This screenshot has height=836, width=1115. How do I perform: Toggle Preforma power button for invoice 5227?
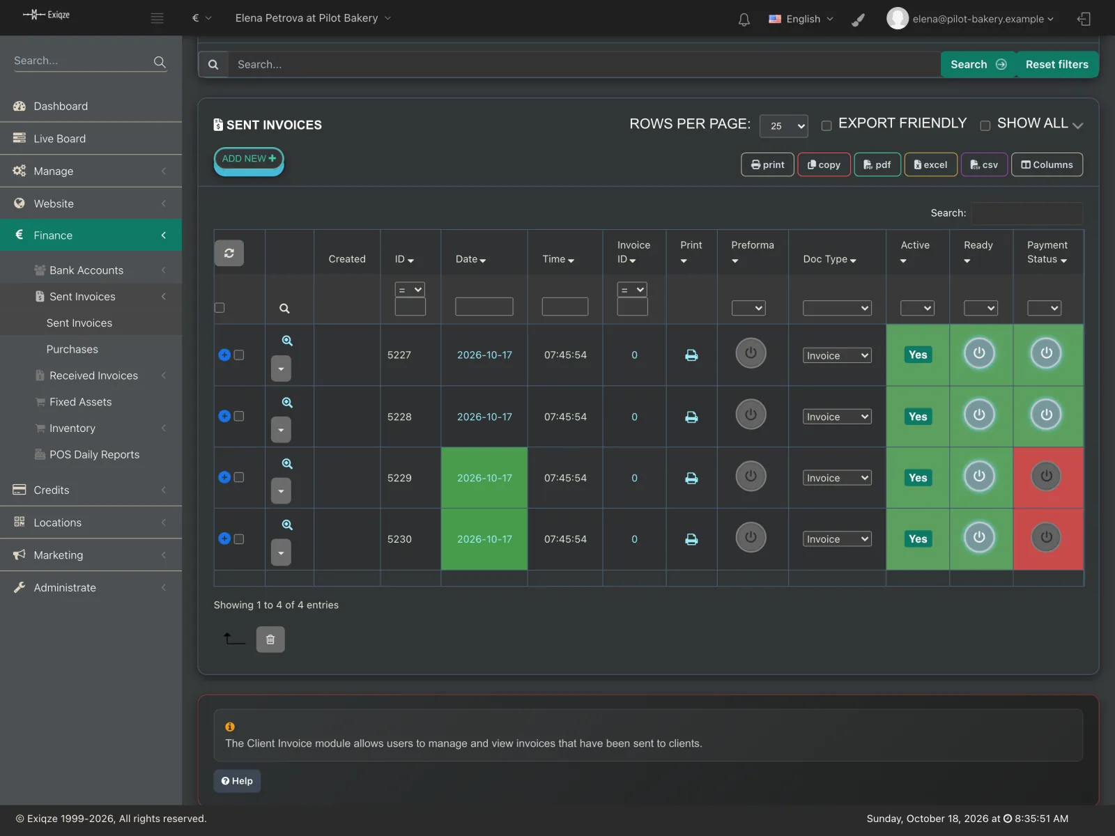tap(751, 353)
